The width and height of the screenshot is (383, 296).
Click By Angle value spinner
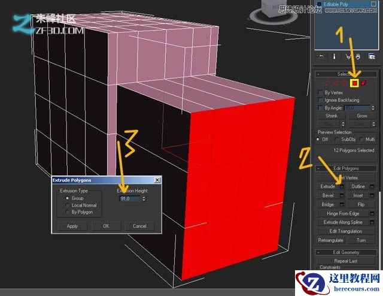tap(373, 108)
